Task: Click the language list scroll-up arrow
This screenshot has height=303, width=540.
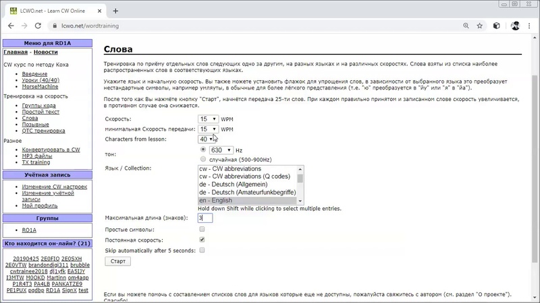Action: coord(300,169)
